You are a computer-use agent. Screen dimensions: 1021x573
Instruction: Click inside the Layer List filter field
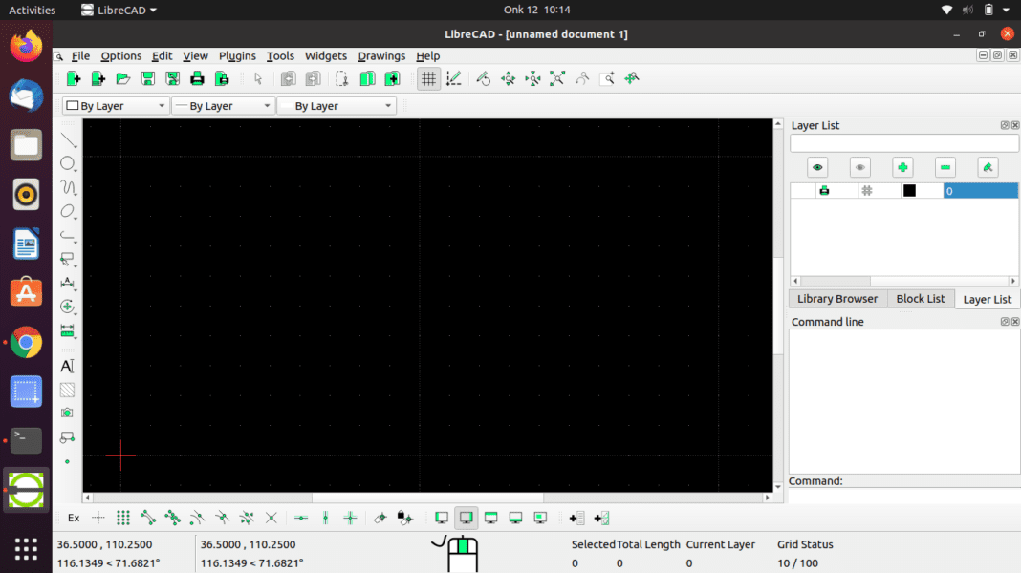click(x=903, y=143)
